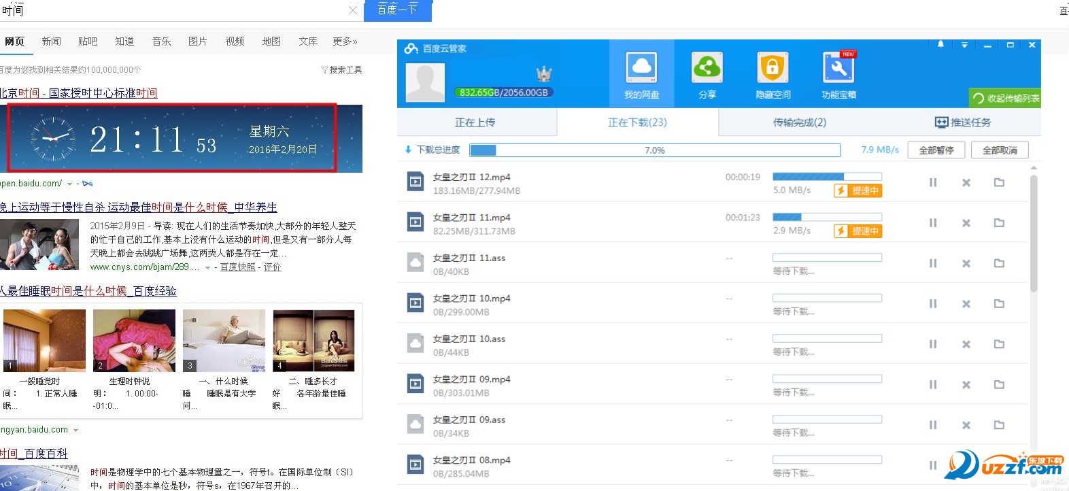
Task: Click the notification bell icon
Action: (x=940, y=44)
